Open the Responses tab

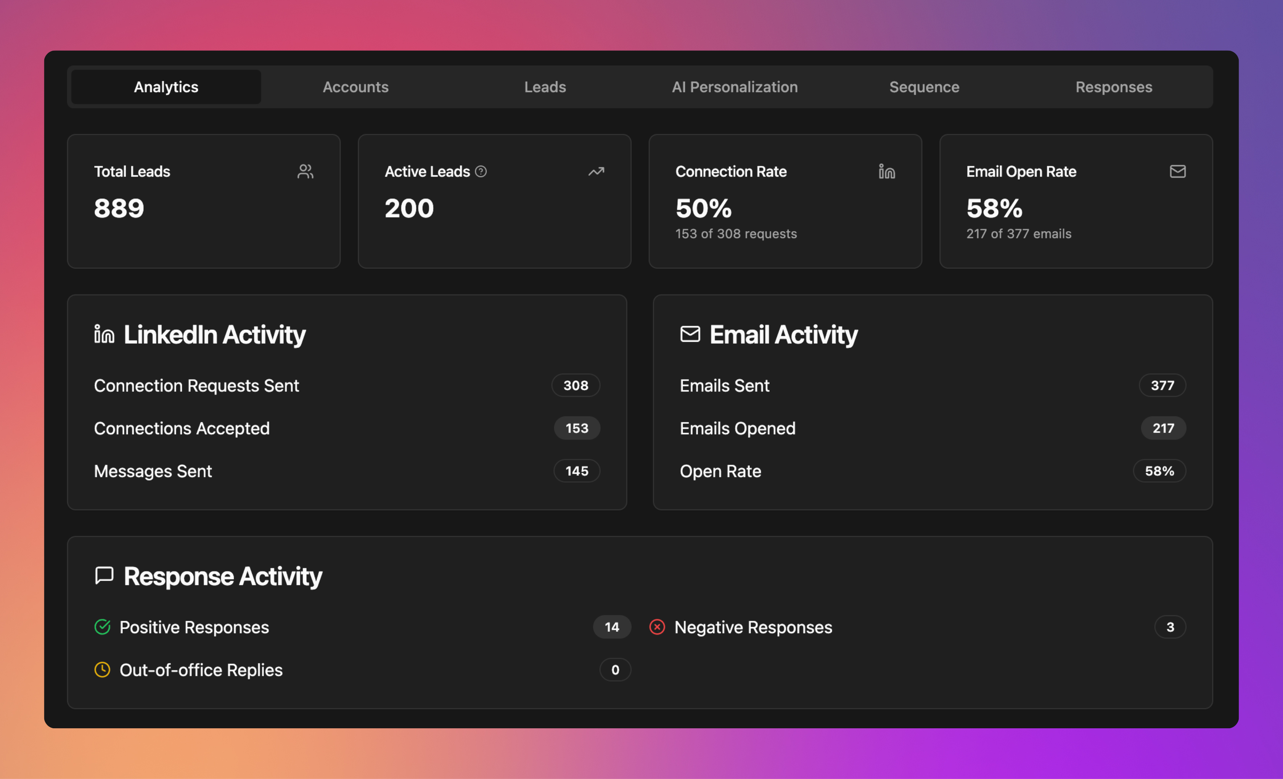coord(1114,87)
